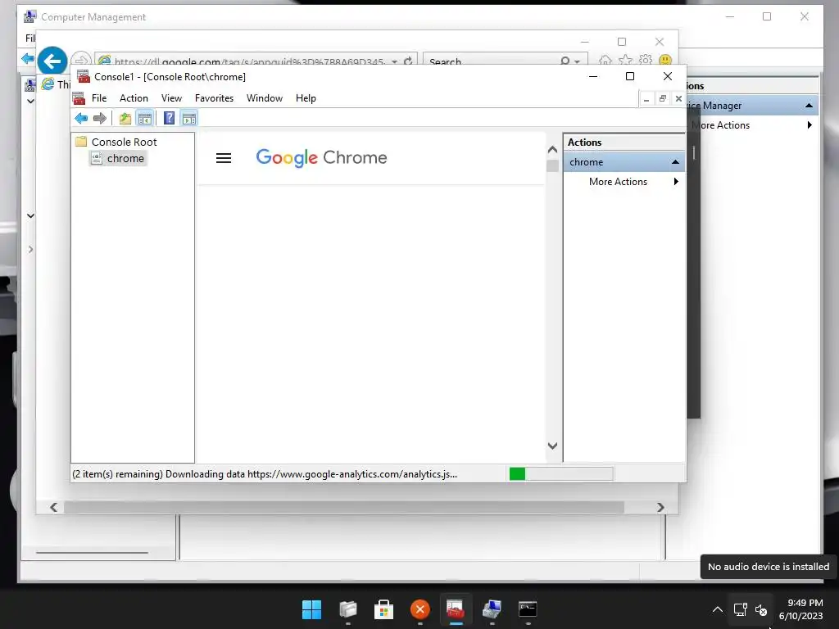
Task: Show hidden tray icons chevron
Action: tap(718, 609)
